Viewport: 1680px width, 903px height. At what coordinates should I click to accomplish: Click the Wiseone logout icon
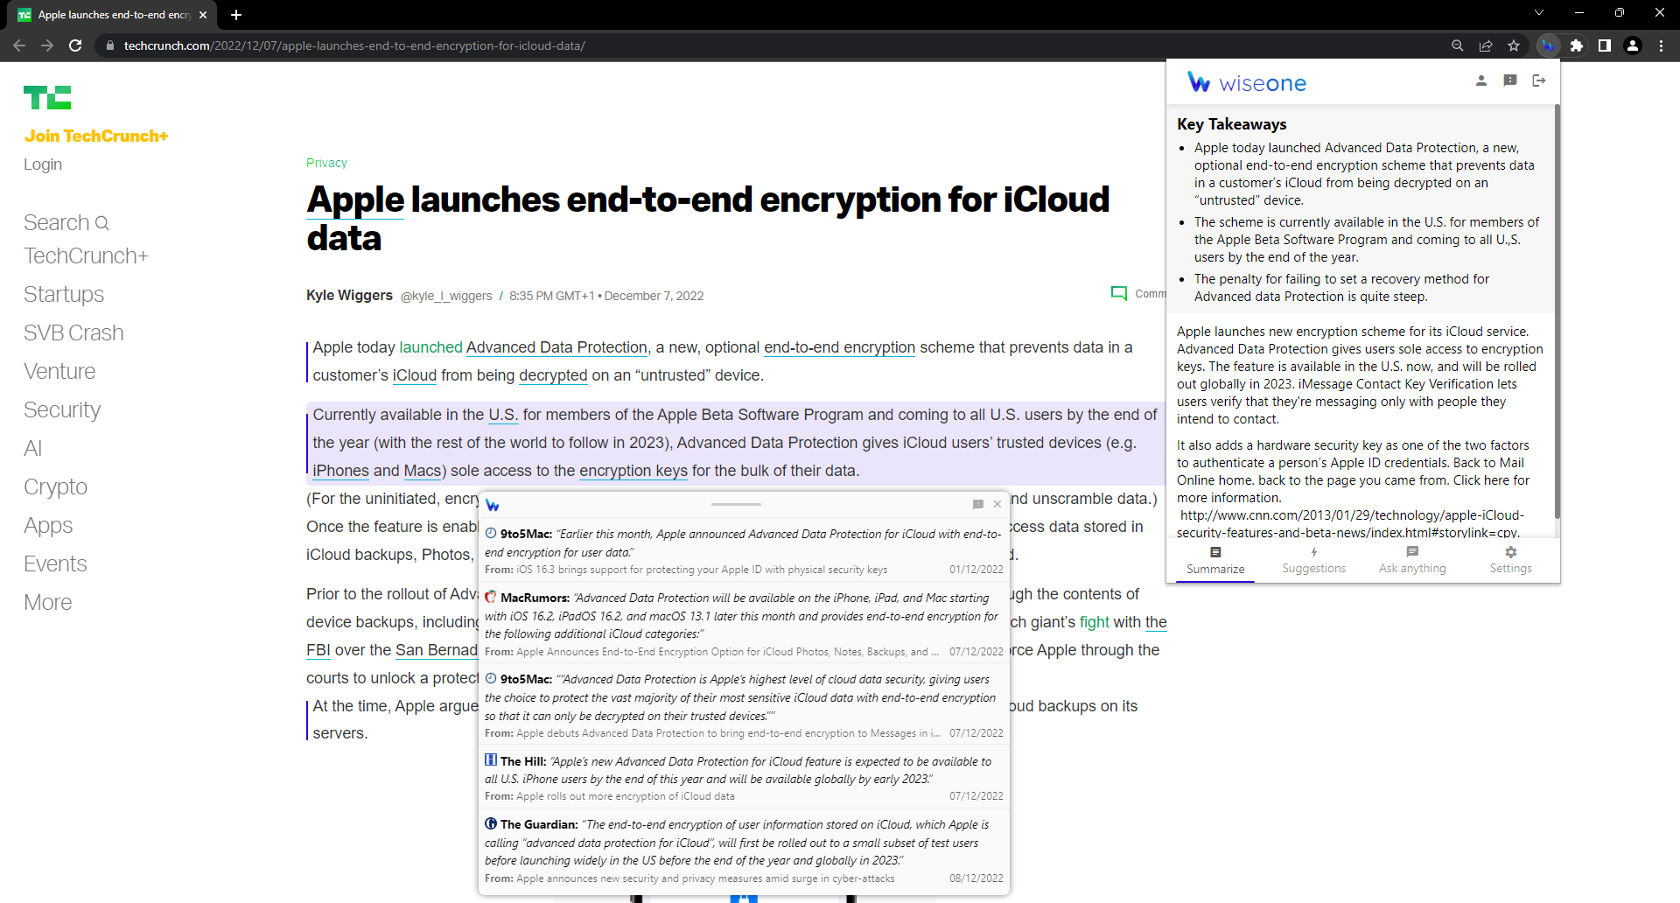(1538, 80)
